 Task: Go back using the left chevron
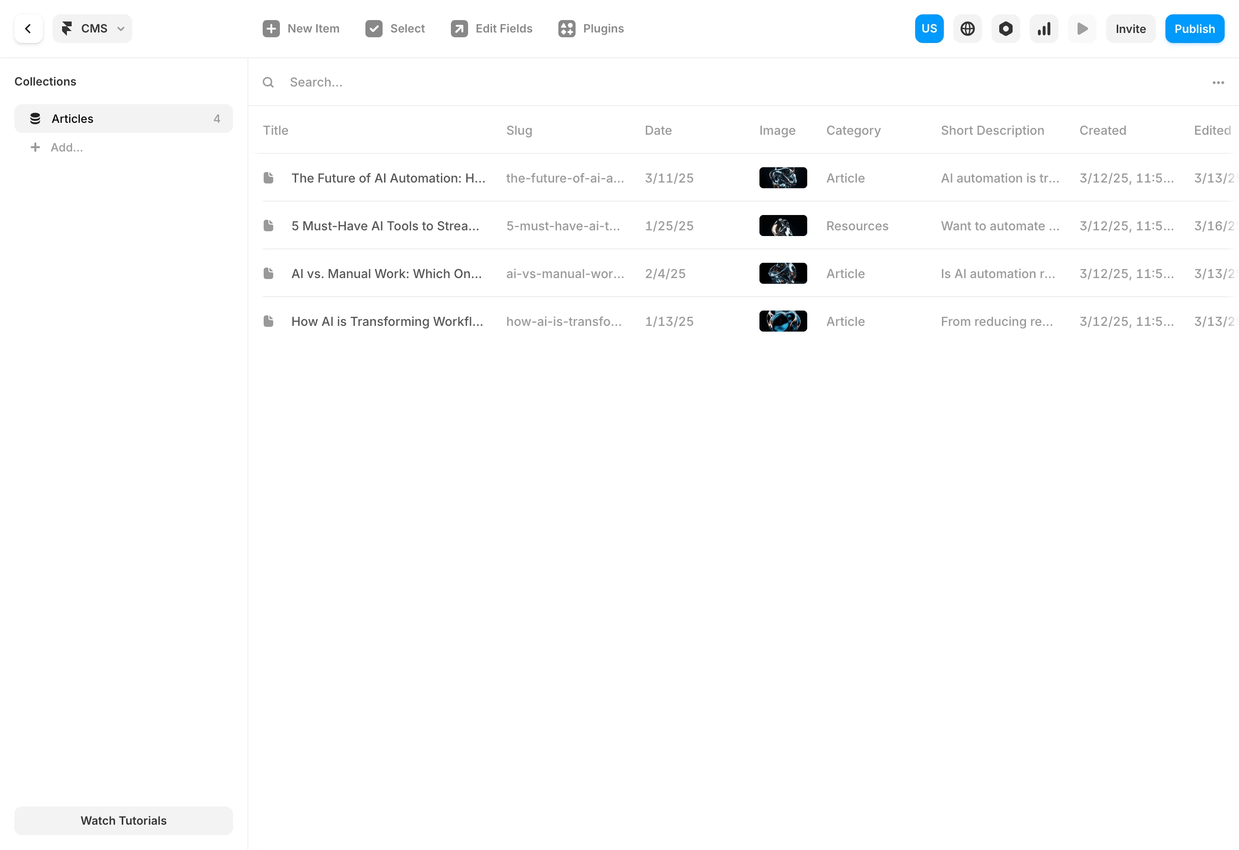(x=28, y=28)
